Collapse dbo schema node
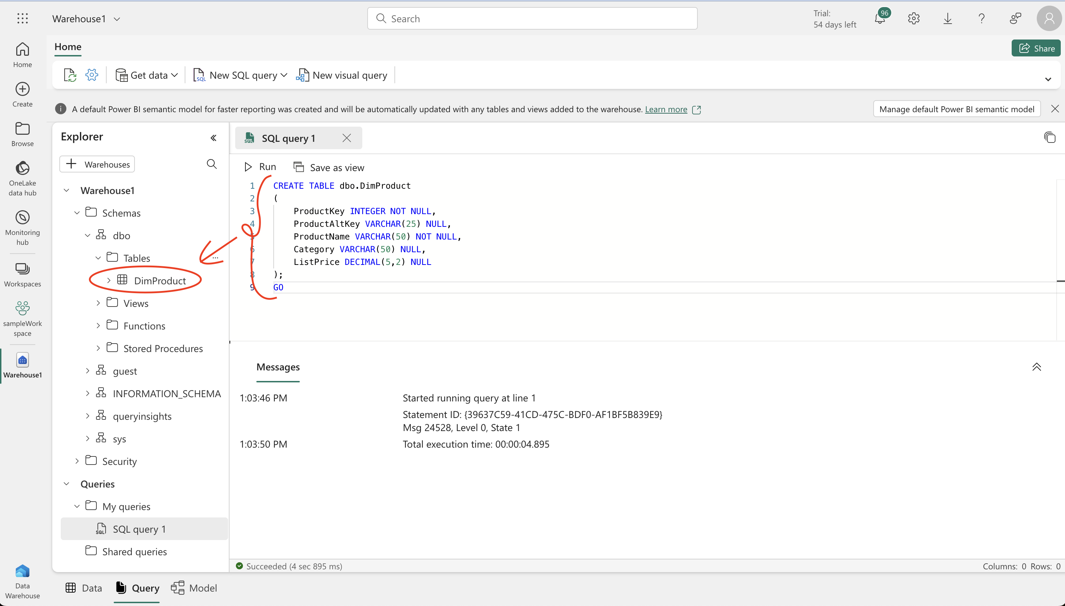The width and height of the screenshot is (1065, 606). pos(88,235)
